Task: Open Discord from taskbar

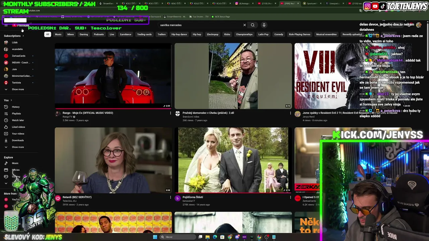Action: click(x=237, y=237)
